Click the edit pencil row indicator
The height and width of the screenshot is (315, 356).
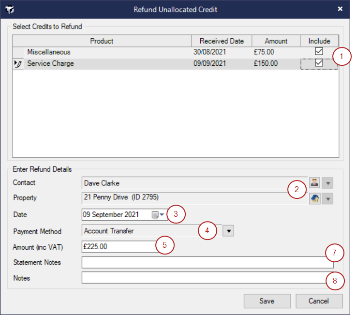(x=18, y=64)
